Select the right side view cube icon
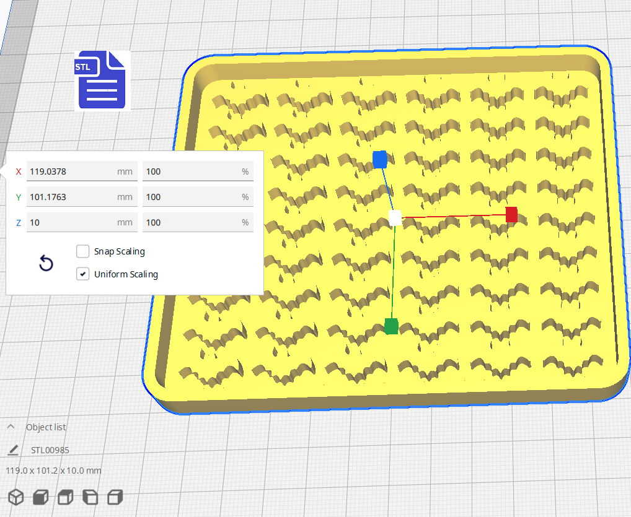Viewport: 631px width, 517px height. pos(115,497)
